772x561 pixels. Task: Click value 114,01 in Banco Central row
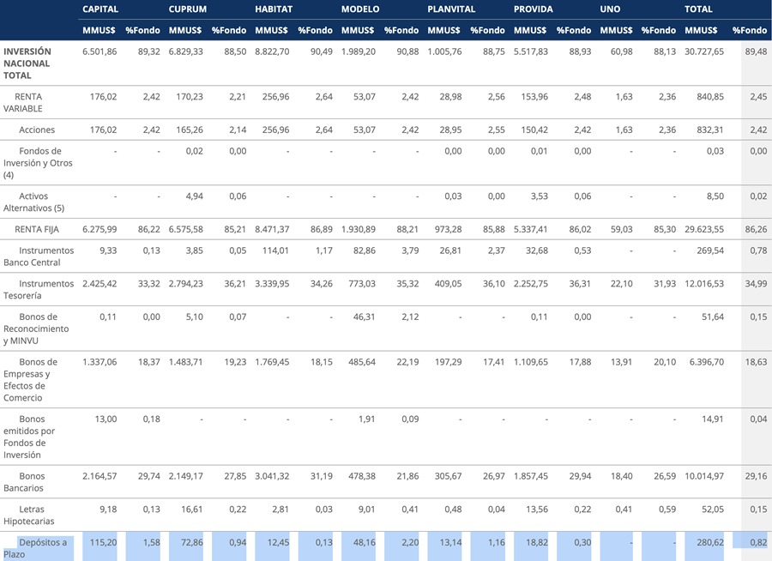pos(275,250)
